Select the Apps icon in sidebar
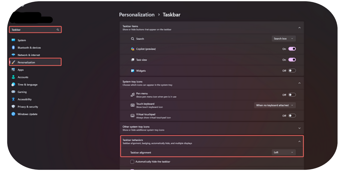Screen dimensions: 343x174 13,70
